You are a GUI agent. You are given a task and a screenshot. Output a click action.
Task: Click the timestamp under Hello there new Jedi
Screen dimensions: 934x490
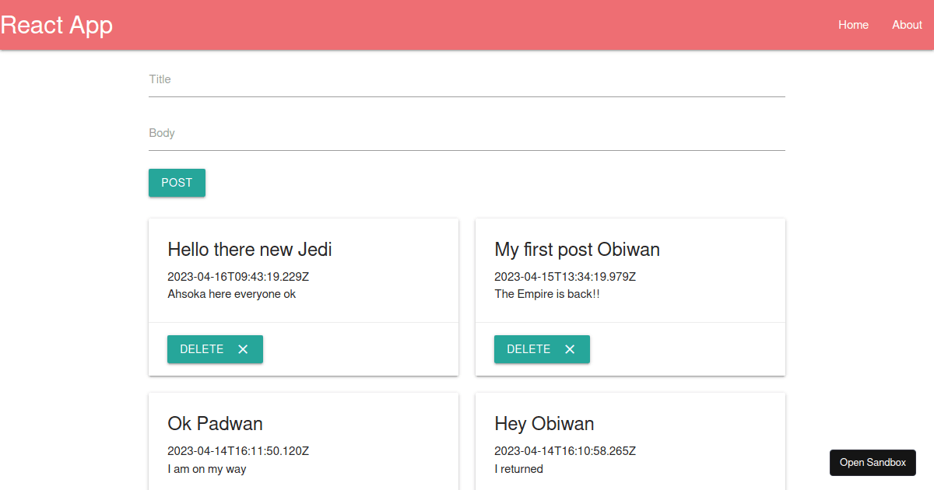[x=238, y=276]
